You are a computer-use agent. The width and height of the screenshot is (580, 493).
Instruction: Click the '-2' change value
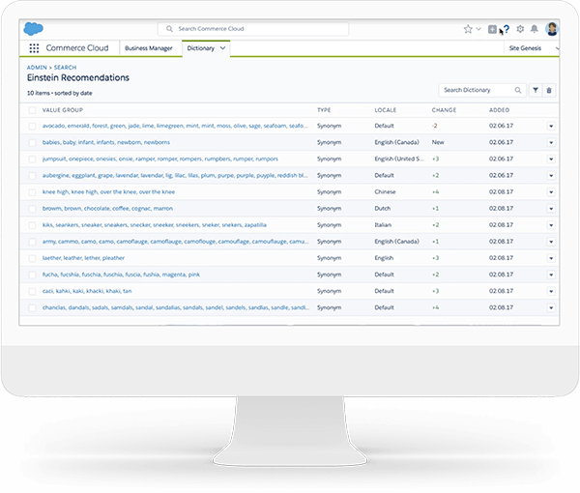tap(435, 126)
